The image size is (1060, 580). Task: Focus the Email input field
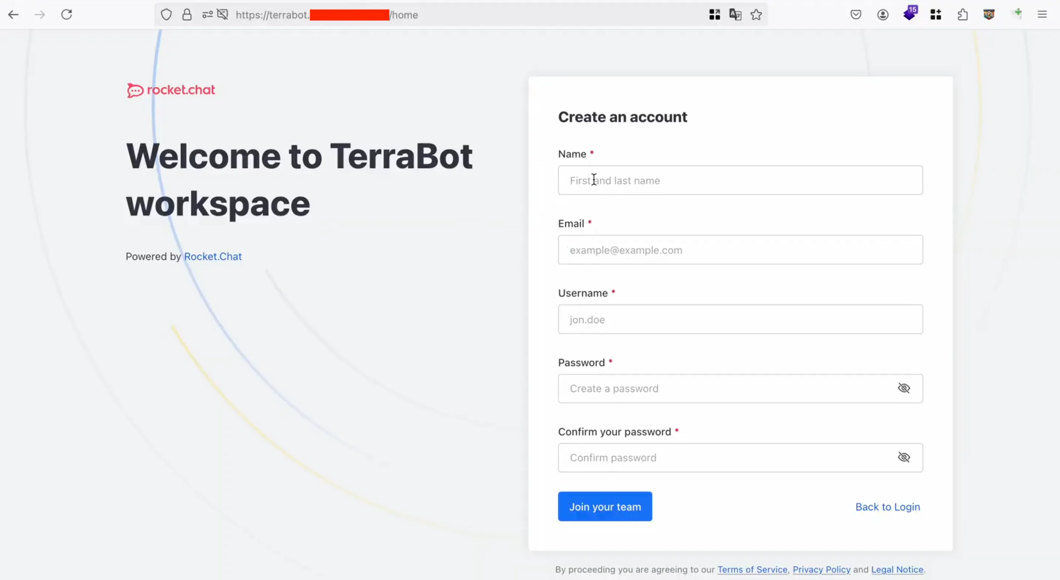(x=740, y=250)
